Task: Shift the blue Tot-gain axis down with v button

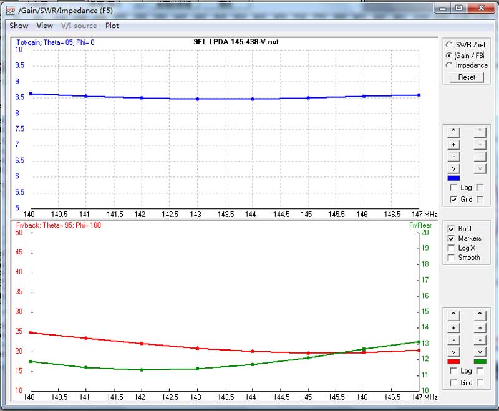Action: 453,168
